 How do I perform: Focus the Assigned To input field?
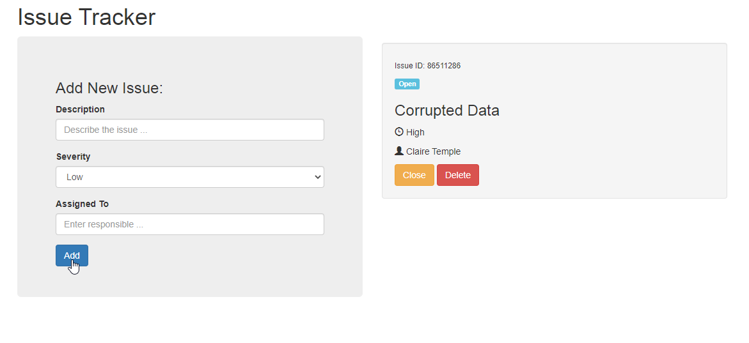click(x=189, y=224)
